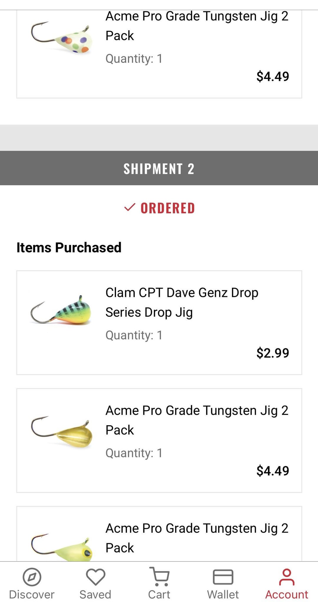Select the Account person icon
This screenshot has height=602, width=318.
(286, 577)
